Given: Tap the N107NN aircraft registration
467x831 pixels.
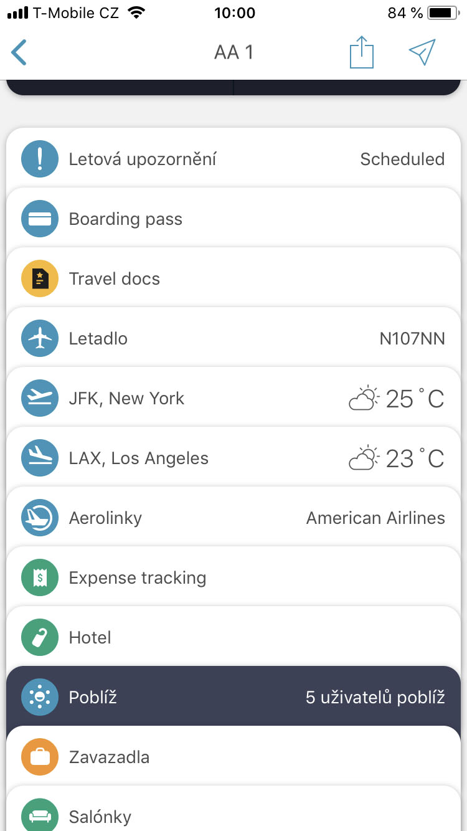Looking at the screenshot, I should click(x=412, y=339).
